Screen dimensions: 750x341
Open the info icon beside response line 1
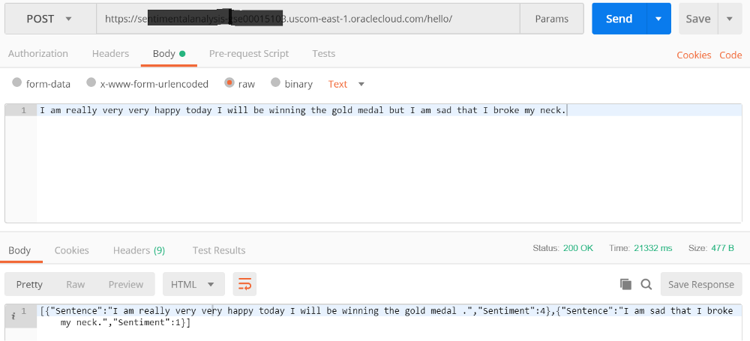(13, 315)
